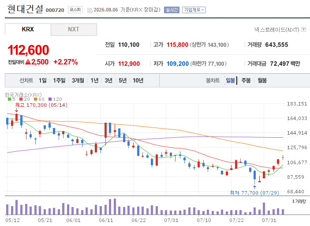Click the 코스피 market badge
310x226 pixels.
point(75,10)
